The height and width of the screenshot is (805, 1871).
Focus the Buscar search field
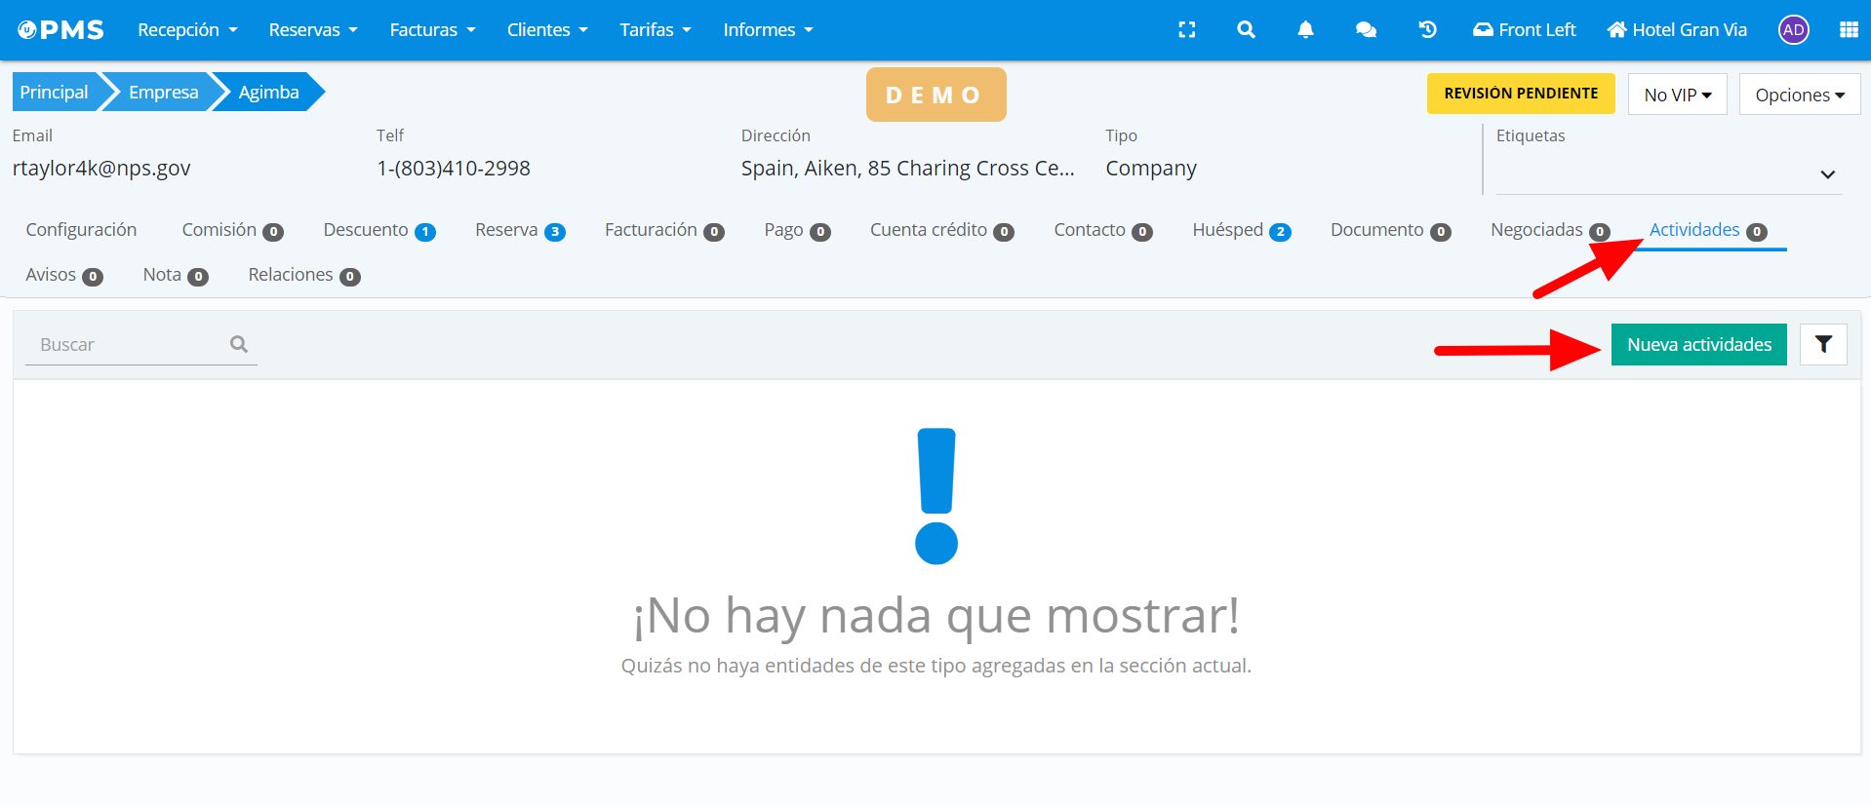tap(132, 345)
